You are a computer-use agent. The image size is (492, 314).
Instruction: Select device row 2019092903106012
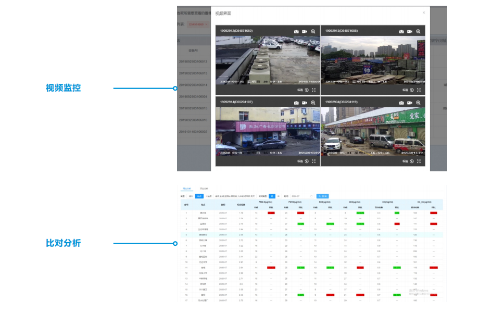[x=194, y=61]
